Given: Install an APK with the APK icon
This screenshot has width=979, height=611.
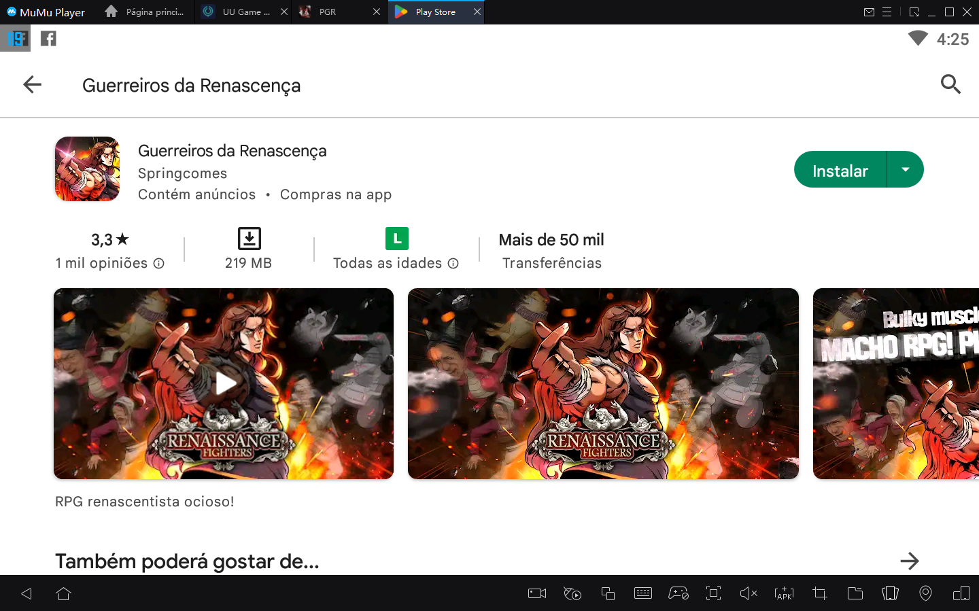Looking at the screenshot, I should tap(784, 593).
